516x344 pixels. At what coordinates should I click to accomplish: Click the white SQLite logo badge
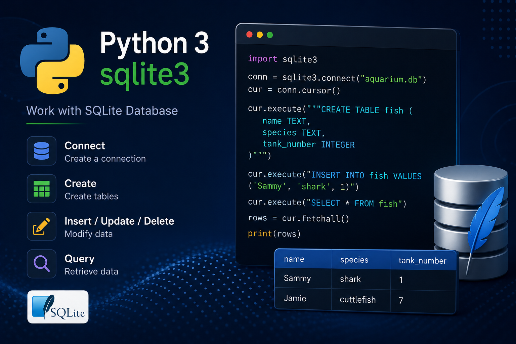pos(58,307)
